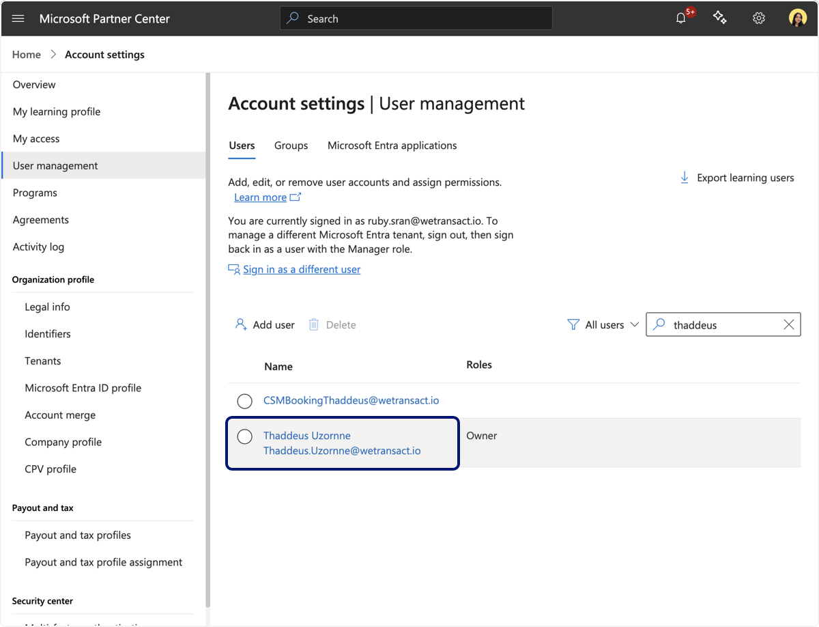Screen dimensions: 819x627
Task: Open the user profile avatar
Action: click(797, 18)
